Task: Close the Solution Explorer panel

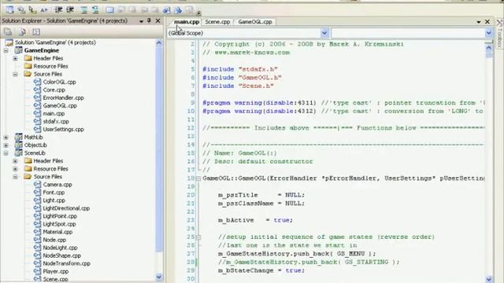Action: [157, 21]
